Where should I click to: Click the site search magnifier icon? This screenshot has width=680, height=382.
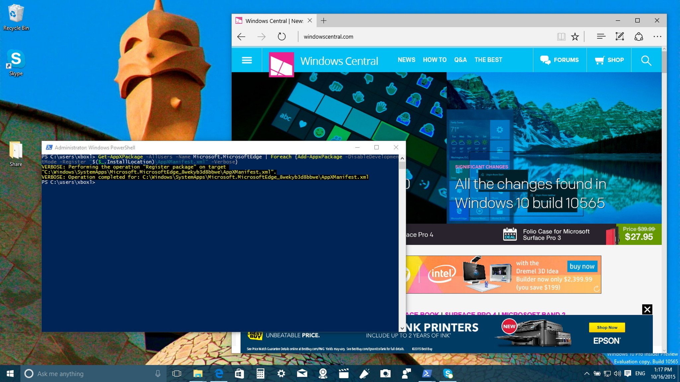tap(646, 60)
